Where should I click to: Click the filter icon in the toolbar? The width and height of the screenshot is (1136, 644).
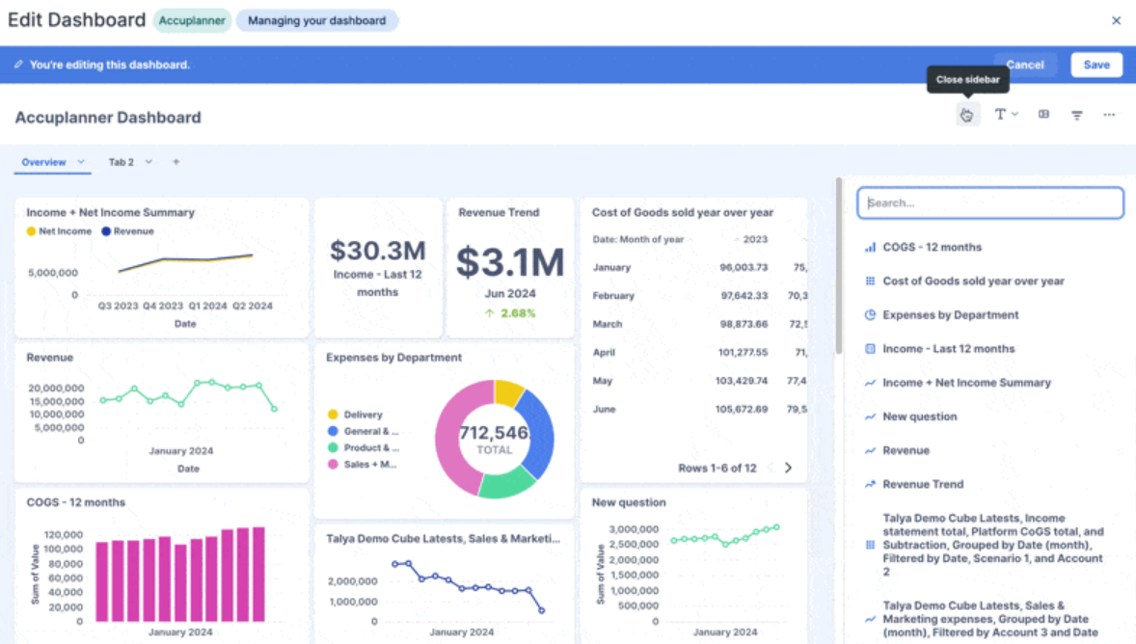tap(1077, 114)
